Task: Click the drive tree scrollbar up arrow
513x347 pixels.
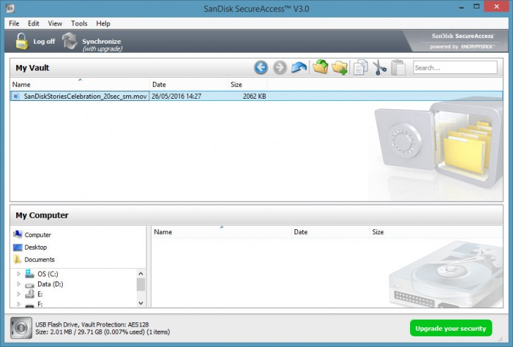Action: click(x=141, y=274)
